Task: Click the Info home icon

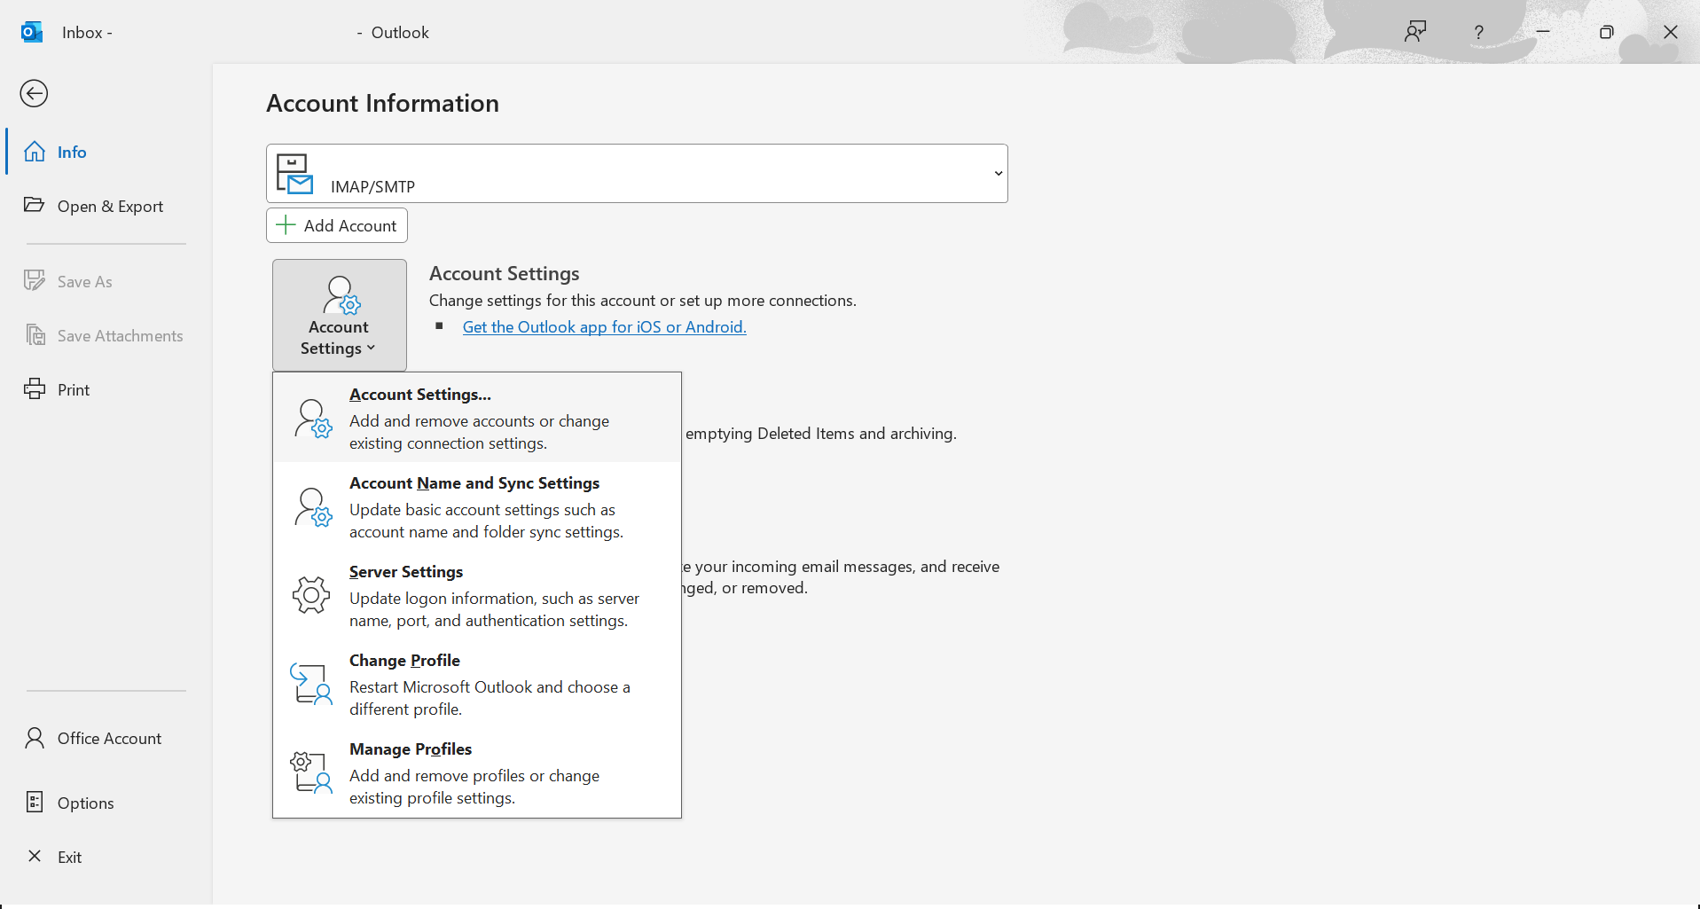Action: tap(35, 152)
